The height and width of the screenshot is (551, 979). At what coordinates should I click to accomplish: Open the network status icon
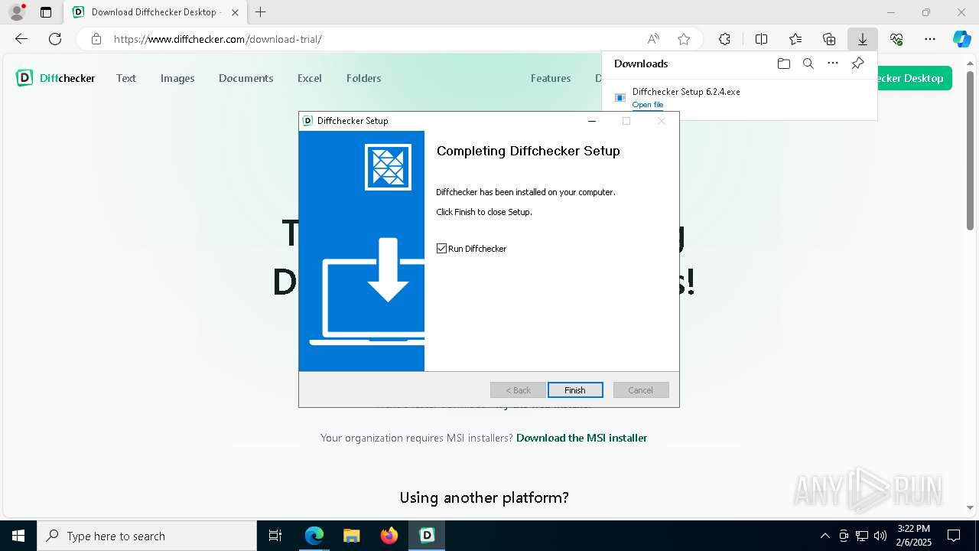point(862,536)
